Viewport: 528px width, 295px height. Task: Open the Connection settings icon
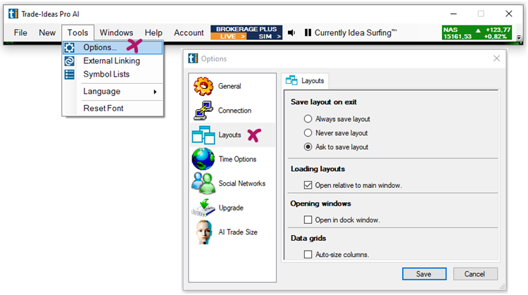203,111
